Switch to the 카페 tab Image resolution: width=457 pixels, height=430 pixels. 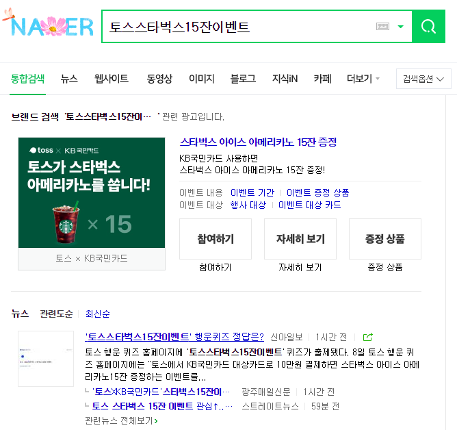(322, 79)
